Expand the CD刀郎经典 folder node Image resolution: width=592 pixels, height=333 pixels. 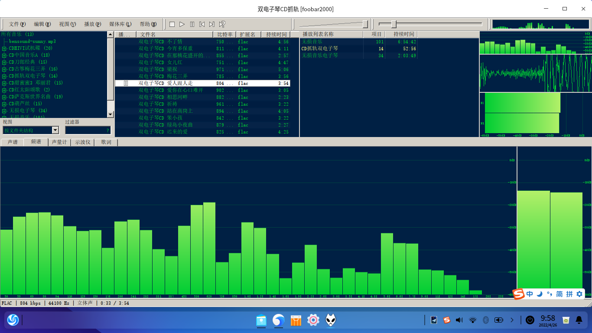point(4,62)
